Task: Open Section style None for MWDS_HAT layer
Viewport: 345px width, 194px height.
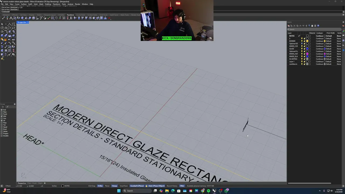Action: tap(339, 54)
